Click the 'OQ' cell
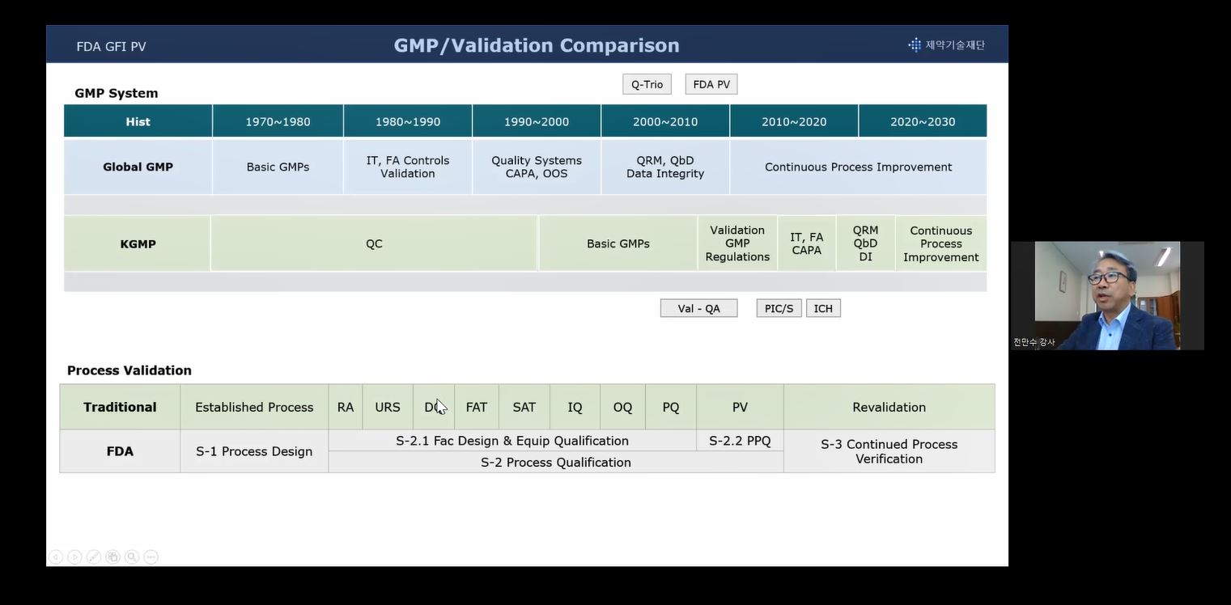Screen dimensions: 1231x605 coord(622,407)
